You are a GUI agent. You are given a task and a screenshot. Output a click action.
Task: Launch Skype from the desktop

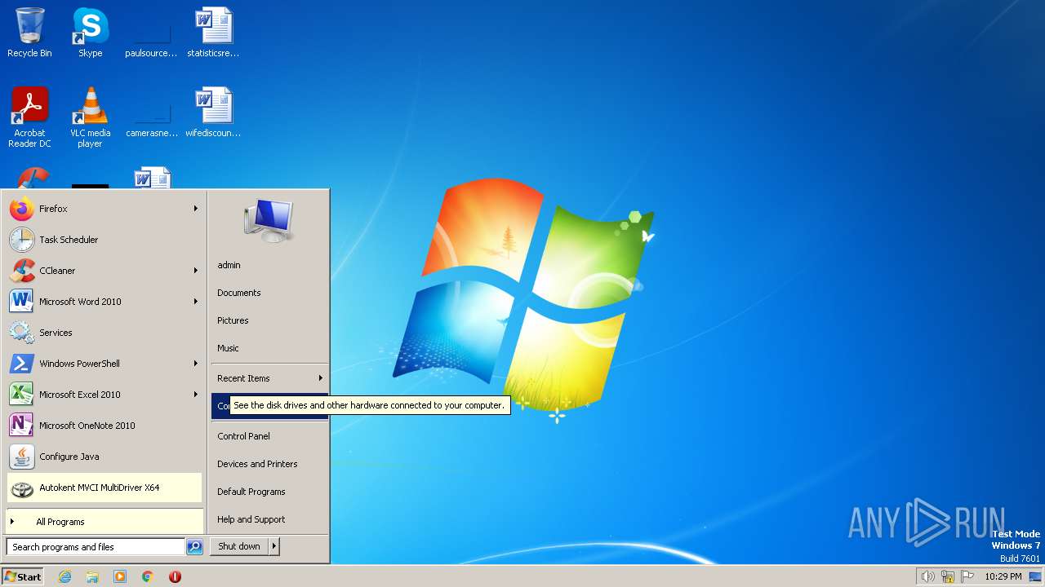click(90, 33)
